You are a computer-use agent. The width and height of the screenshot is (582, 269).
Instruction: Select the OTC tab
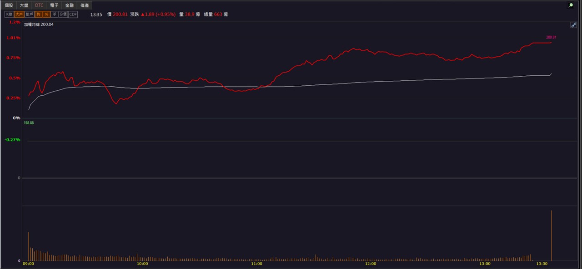tap(40, 5)
